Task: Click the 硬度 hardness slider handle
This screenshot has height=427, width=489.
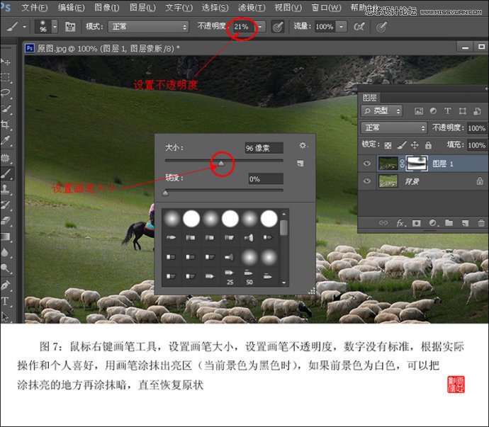Action: [165, 193]
